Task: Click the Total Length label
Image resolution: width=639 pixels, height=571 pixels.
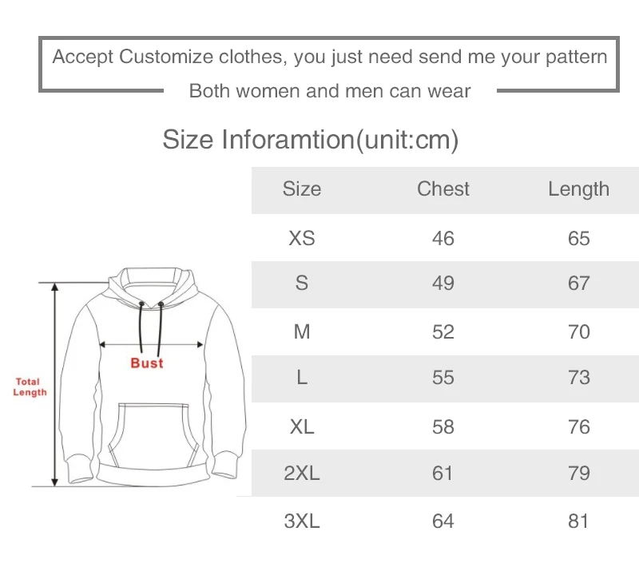Action: tap(30, 387)
